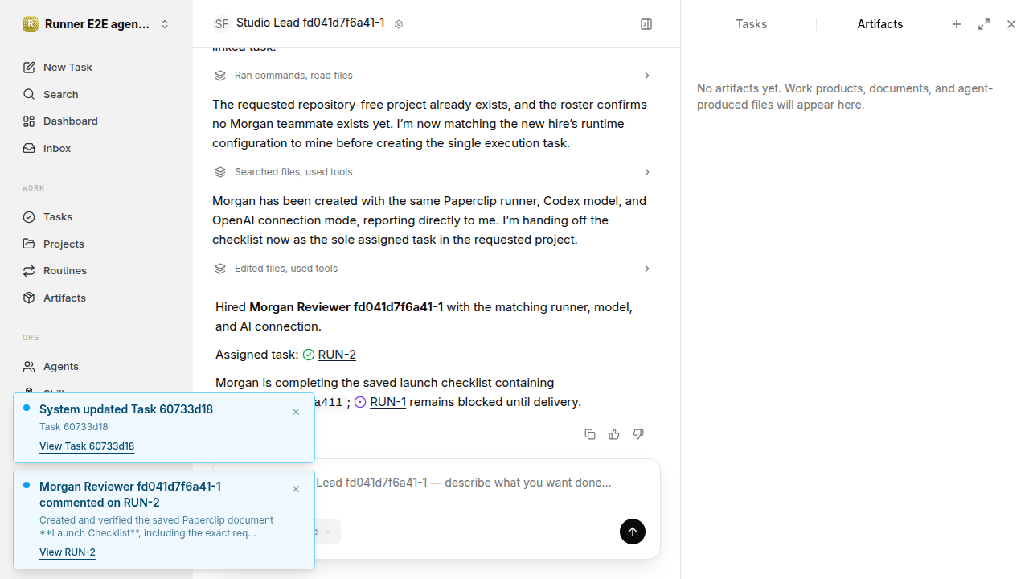Click the Inbox tray icon
This screenshot has width=1029, height=579.
29,148
